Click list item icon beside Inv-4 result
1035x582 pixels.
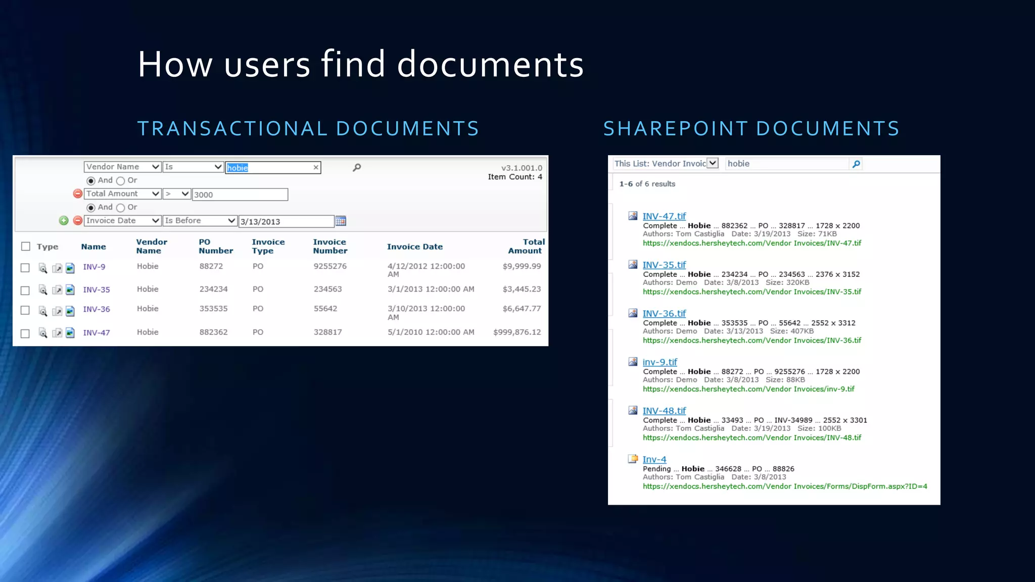click(x=633, y=459)
